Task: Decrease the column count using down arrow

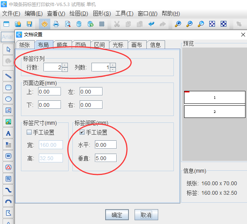Action: (112, 70)
